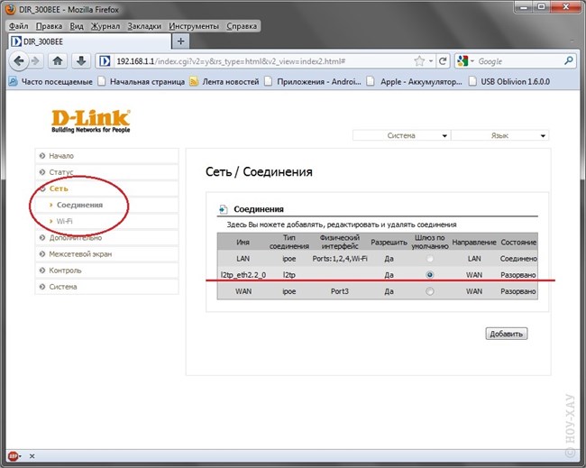Open the Вид menu
Viewport: 586px width, 468px height.
[77, 26]
